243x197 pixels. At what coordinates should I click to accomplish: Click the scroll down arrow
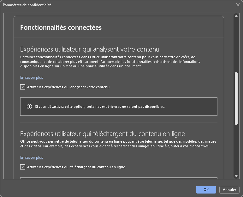(236, 176)
